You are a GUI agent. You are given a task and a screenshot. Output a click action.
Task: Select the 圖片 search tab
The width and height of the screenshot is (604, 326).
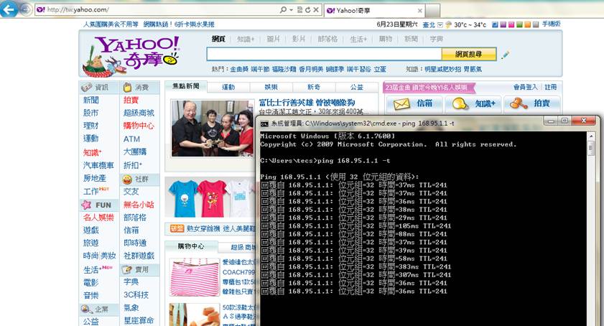click(x=273, y=39)
